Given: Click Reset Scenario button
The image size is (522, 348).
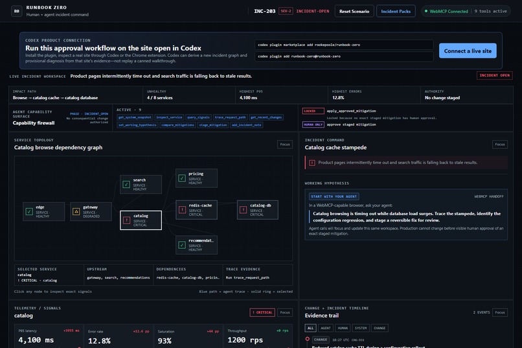Looking at the screenshot, I should 354,11.
